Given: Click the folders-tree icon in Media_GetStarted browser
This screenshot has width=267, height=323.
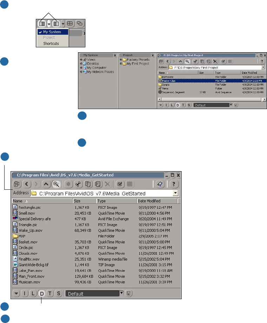Looking at the screenshot, I should [17, 184].
